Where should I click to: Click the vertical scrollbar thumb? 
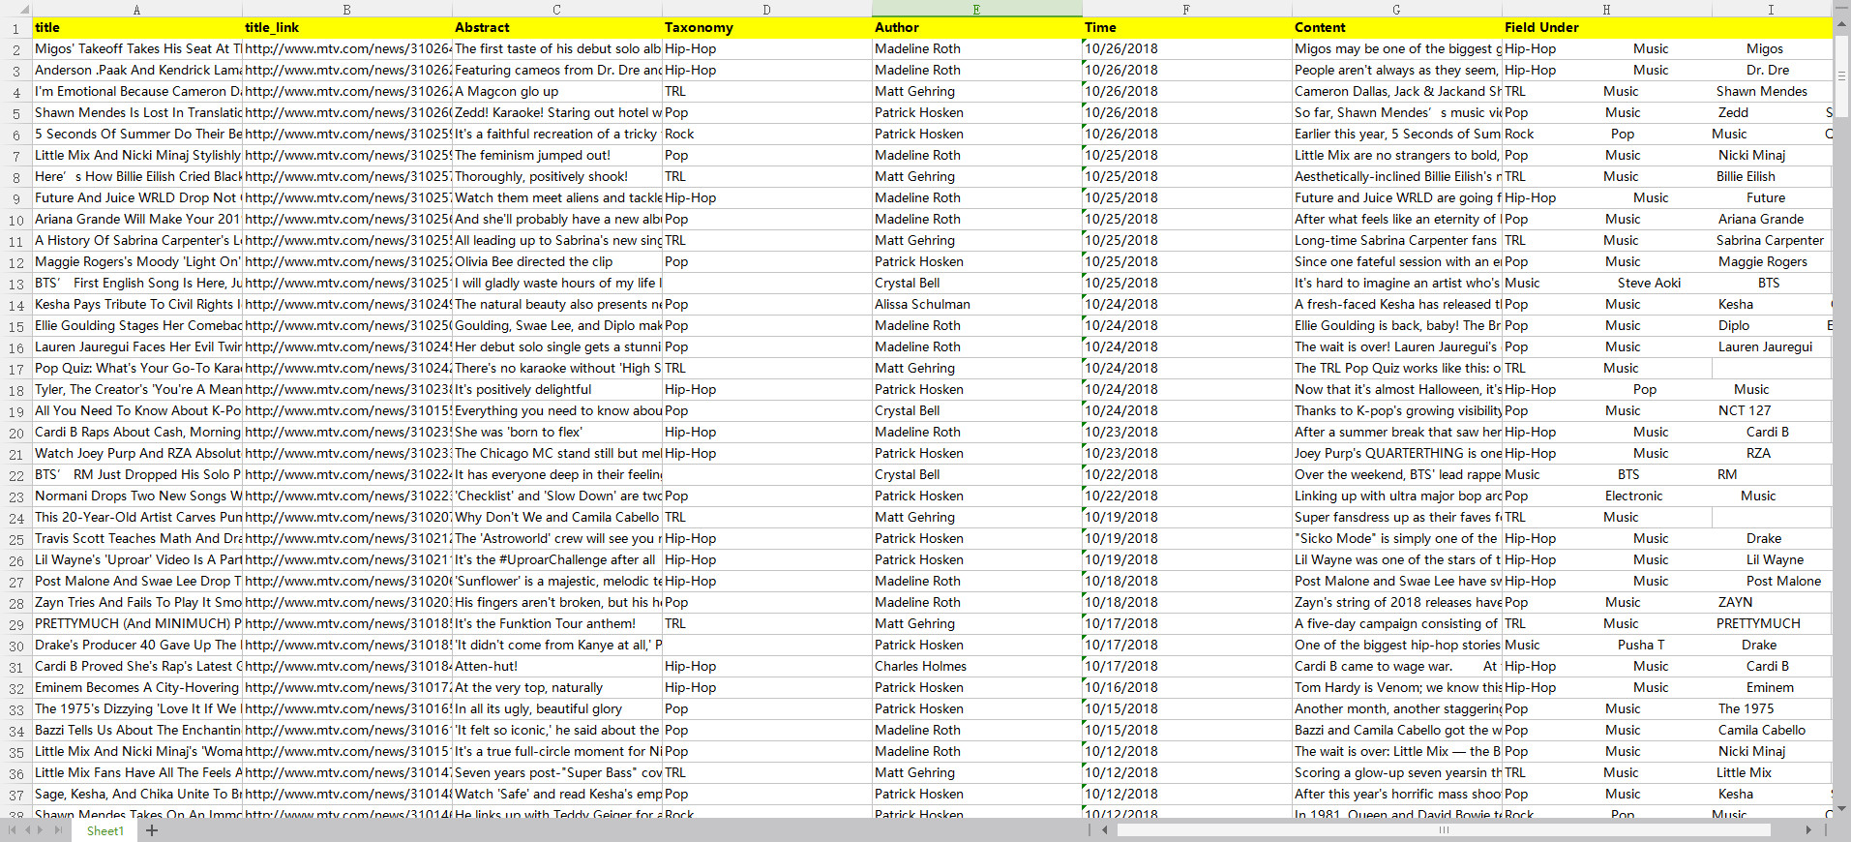1841,75
